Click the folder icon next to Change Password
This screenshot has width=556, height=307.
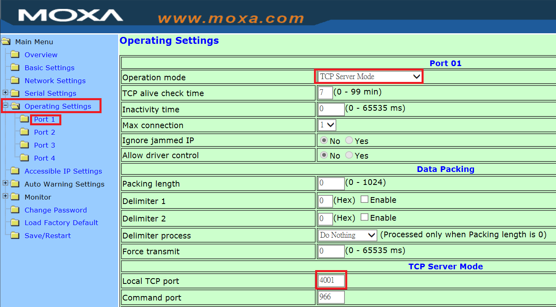click(x=15, y=210)
